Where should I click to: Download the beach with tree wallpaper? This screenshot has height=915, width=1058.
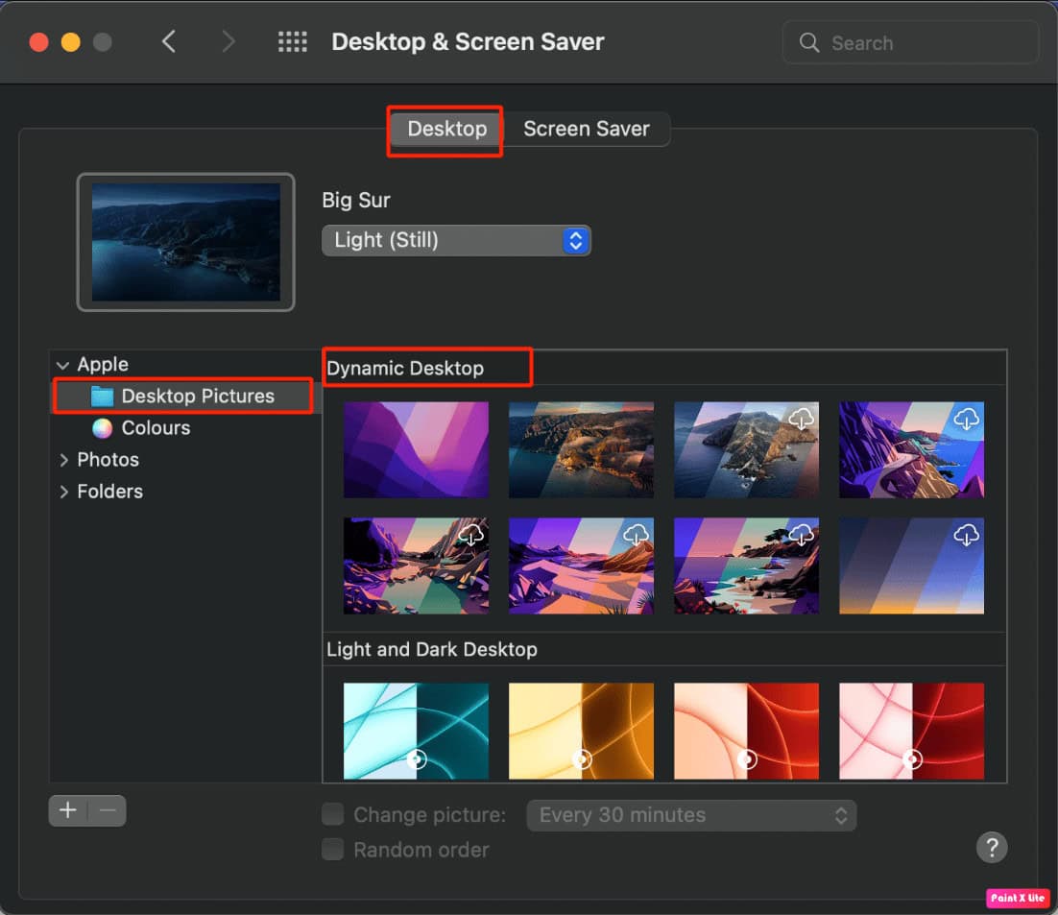pyautogui.click(x=801, y=535)
